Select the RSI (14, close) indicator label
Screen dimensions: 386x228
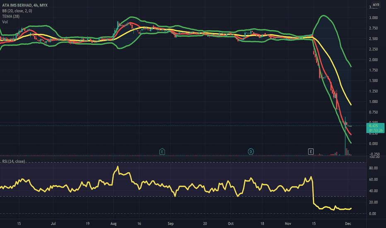click(14, 161)
